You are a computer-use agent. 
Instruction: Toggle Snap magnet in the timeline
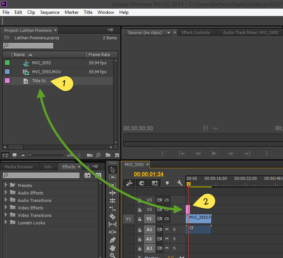[x=142, y=183]
